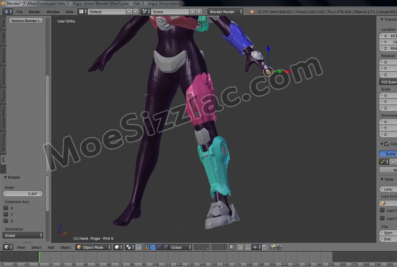Open the viewport shading selector
This screenshot has height=267, width=397.
click(118, 247)
